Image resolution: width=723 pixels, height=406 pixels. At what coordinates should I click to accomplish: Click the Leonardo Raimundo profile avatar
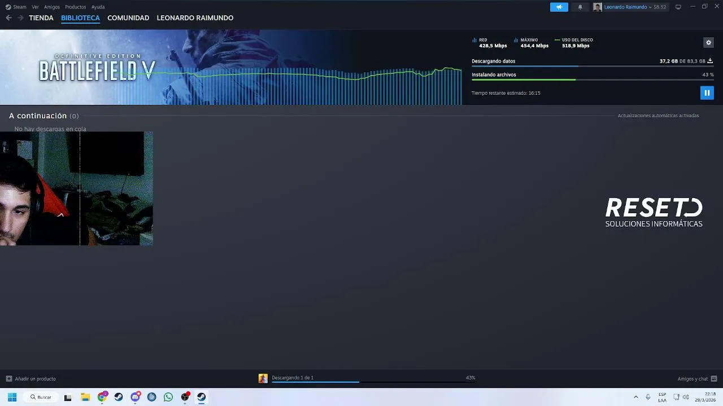point(597,7)
